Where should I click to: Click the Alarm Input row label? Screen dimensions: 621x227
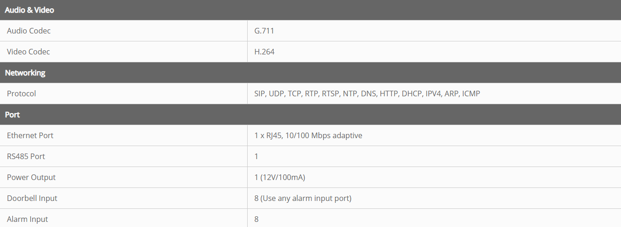(x=27, y=219)
